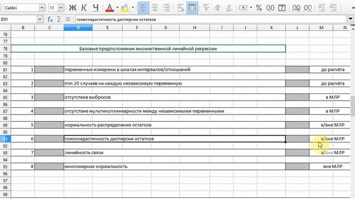Align text to the right
The image size is (355, 199).
(x=166, y=8)
